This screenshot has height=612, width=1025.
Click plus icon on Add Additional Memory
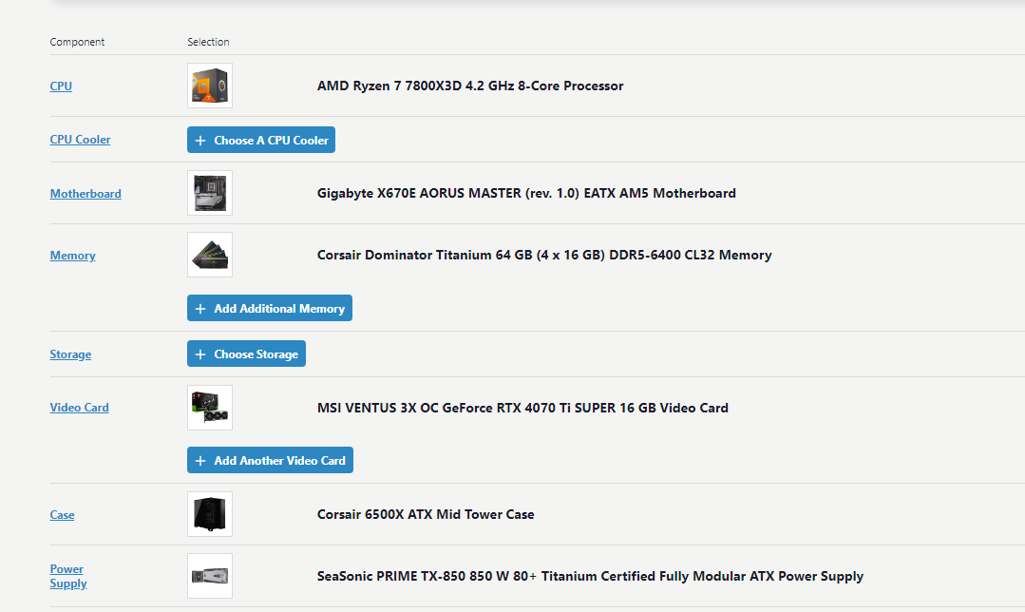[x=200, y=309]
